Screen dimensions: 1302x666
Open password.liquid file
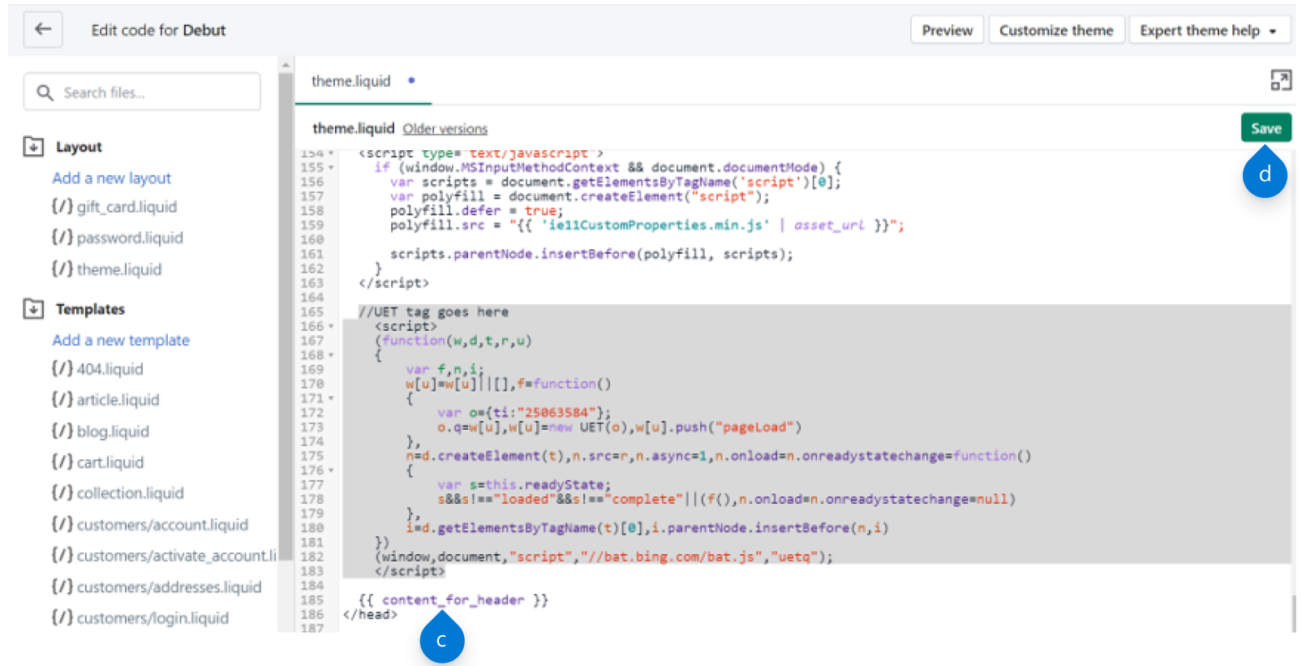(118, 238)
